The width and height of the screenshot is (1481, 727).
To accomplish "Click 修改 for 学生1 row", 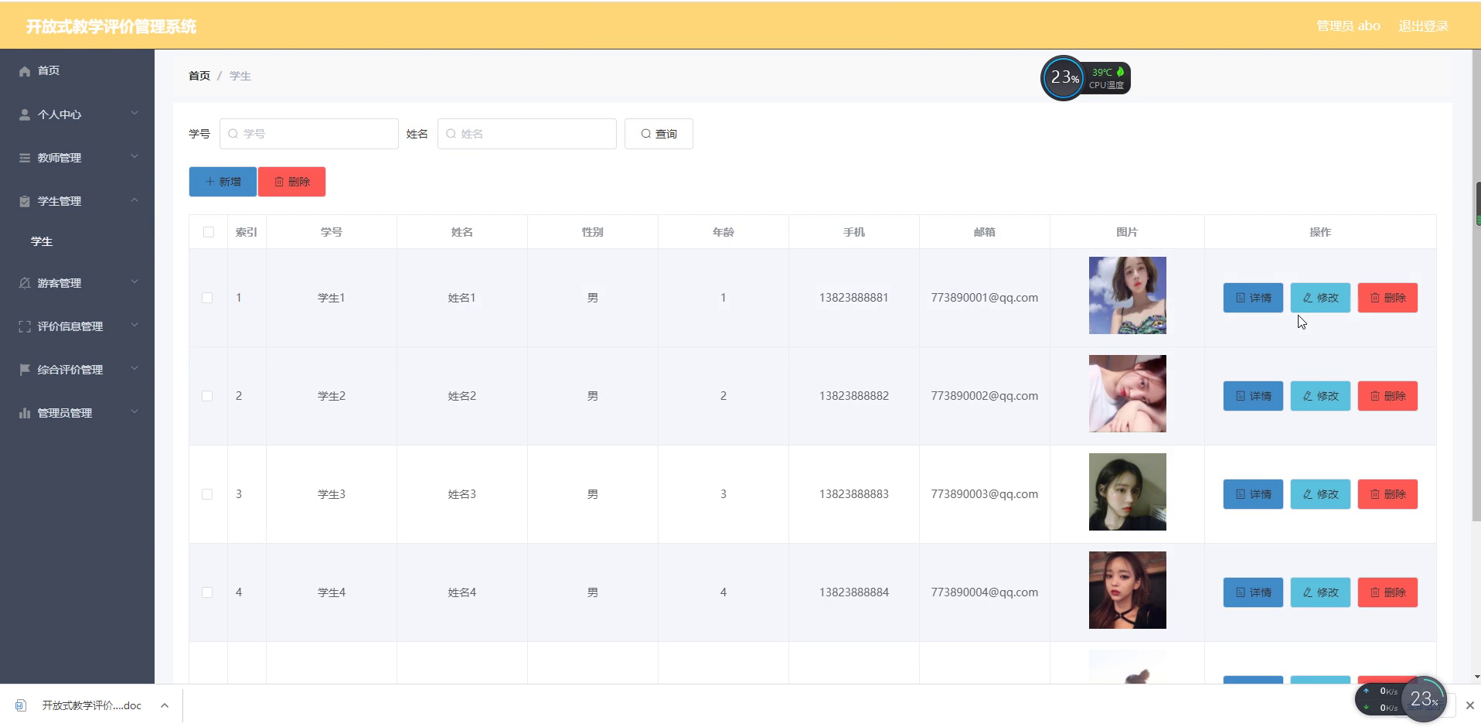I will (x=1320, y=298).
